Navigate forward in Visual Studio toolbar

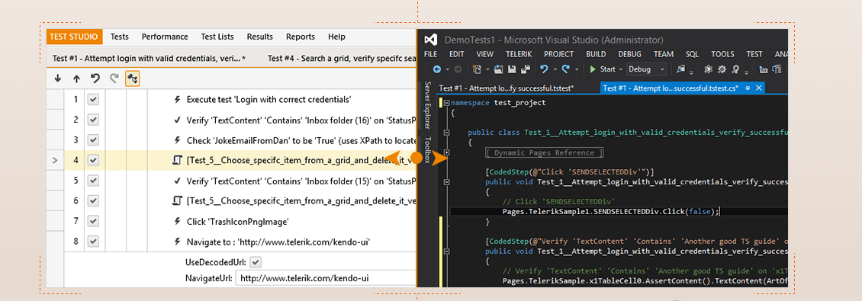(458, 69)
